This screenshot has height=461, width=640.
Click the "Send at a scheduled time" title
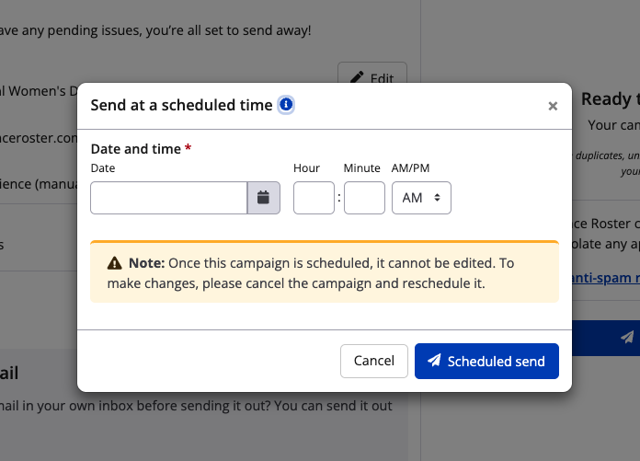click(x=181, y=105)
